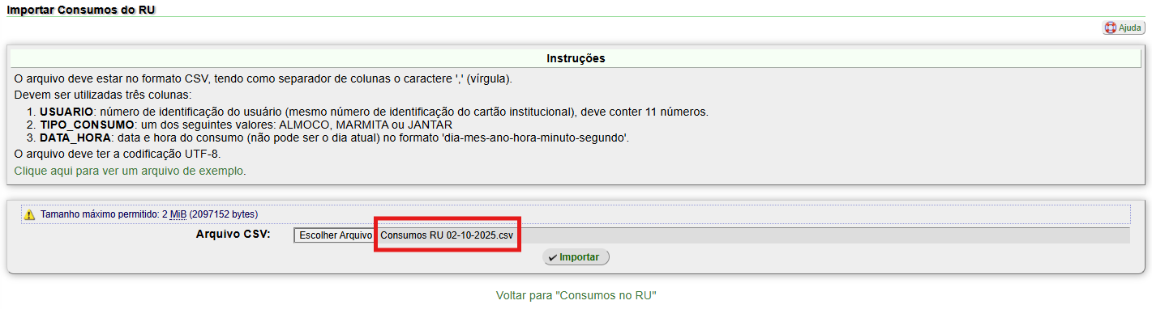Click the UTF-8 encoding instruction line
The image size is (1152, 309).
pos(117,153)
